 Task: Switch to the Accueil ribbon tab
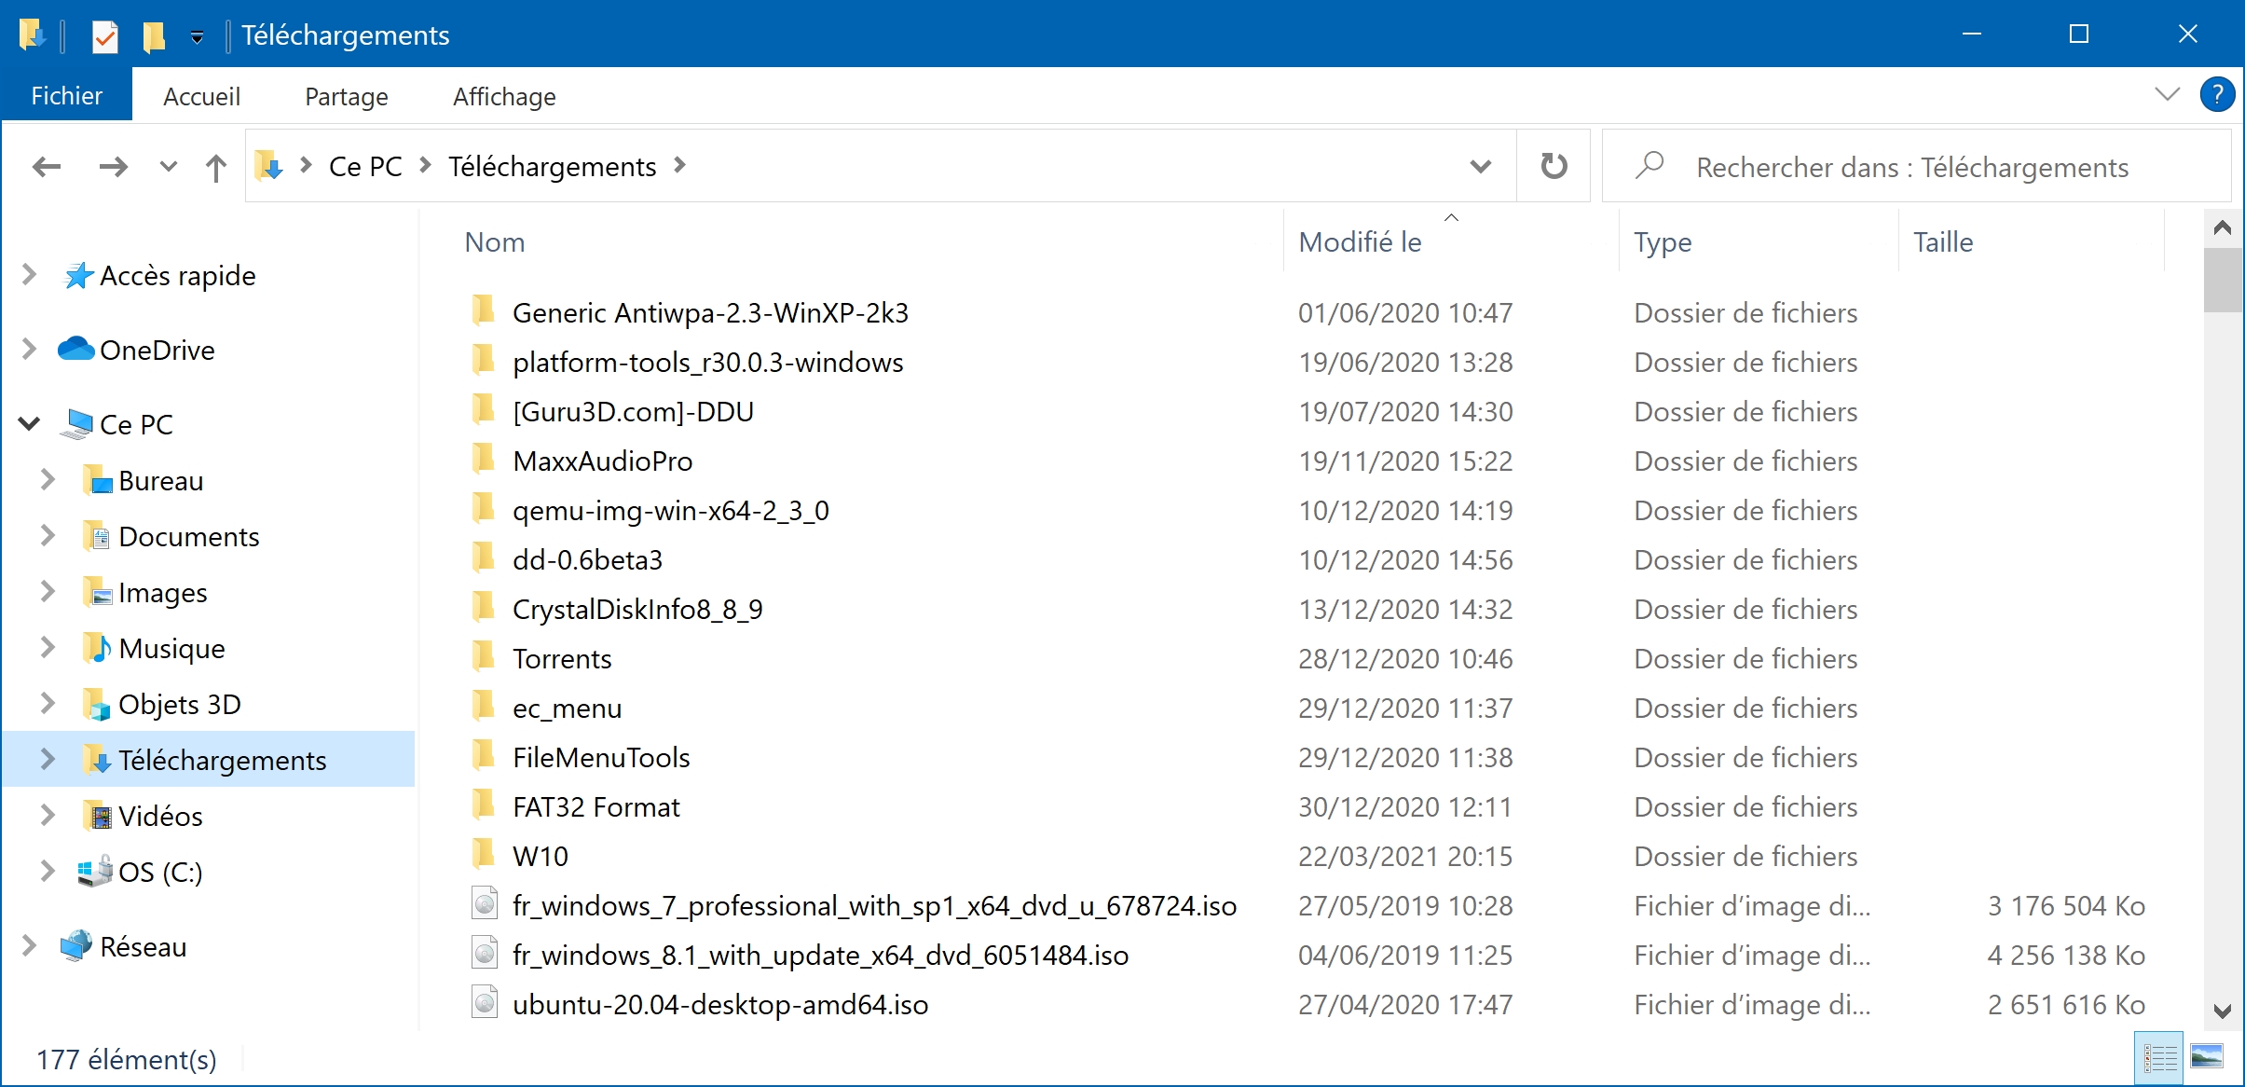(x=201, y=96)
